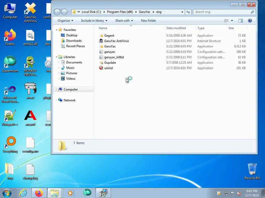Open Windows Media Player from taskbar
The image size is (265, 198).
70,193
